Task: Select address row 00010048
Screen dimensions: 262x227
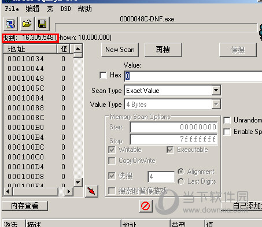Action: [x=38, y=79]
